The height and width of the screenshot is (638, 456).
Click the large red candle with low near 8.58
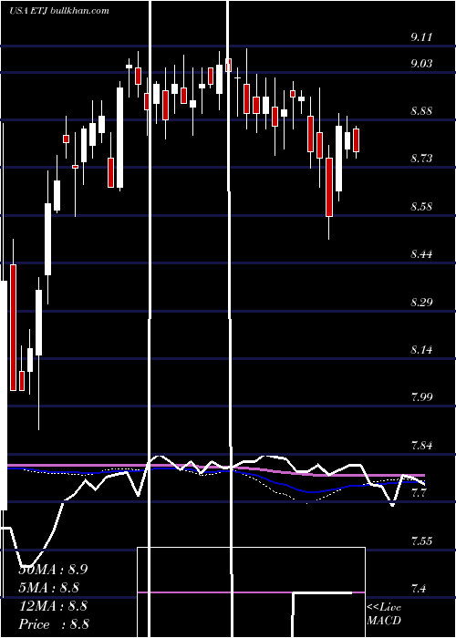click(329, 187)
